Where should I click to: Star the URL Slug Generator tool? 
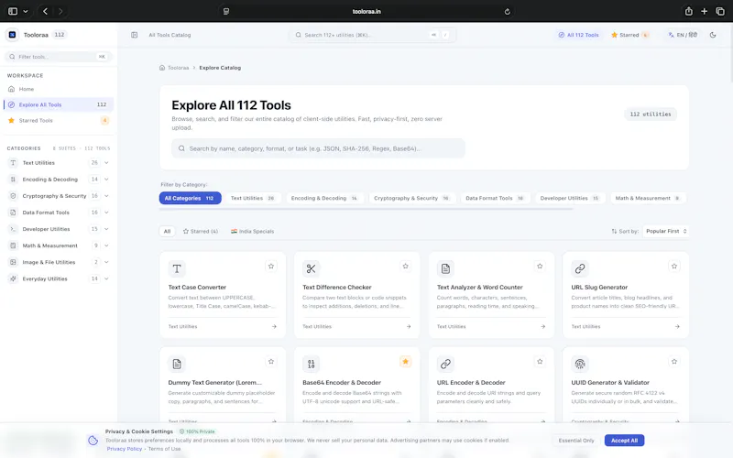(674, 267)
